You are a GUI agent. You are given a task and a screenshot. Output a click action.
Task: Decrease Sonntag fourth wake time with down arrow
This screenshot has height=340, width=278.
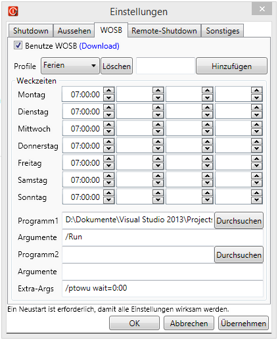(257, 201)
